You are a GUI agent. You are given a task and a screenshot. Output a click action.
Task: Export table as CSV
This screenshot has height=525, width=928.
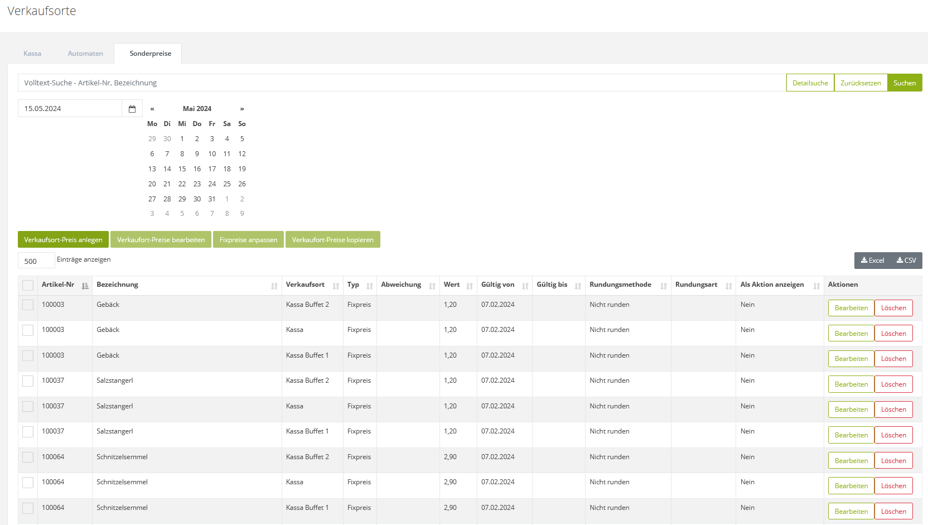tap(906, 261)
